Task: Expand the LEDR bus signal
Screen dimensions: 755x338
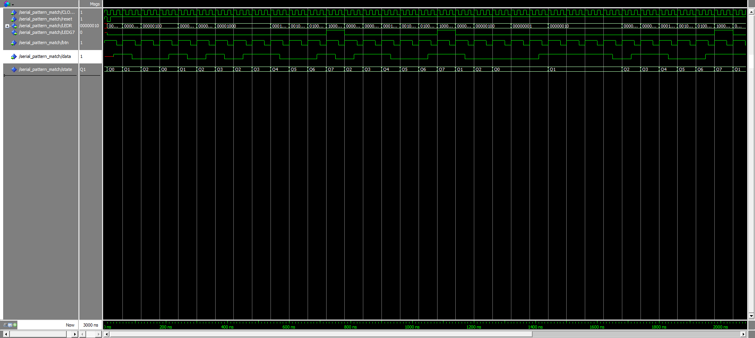Action: 7,26
